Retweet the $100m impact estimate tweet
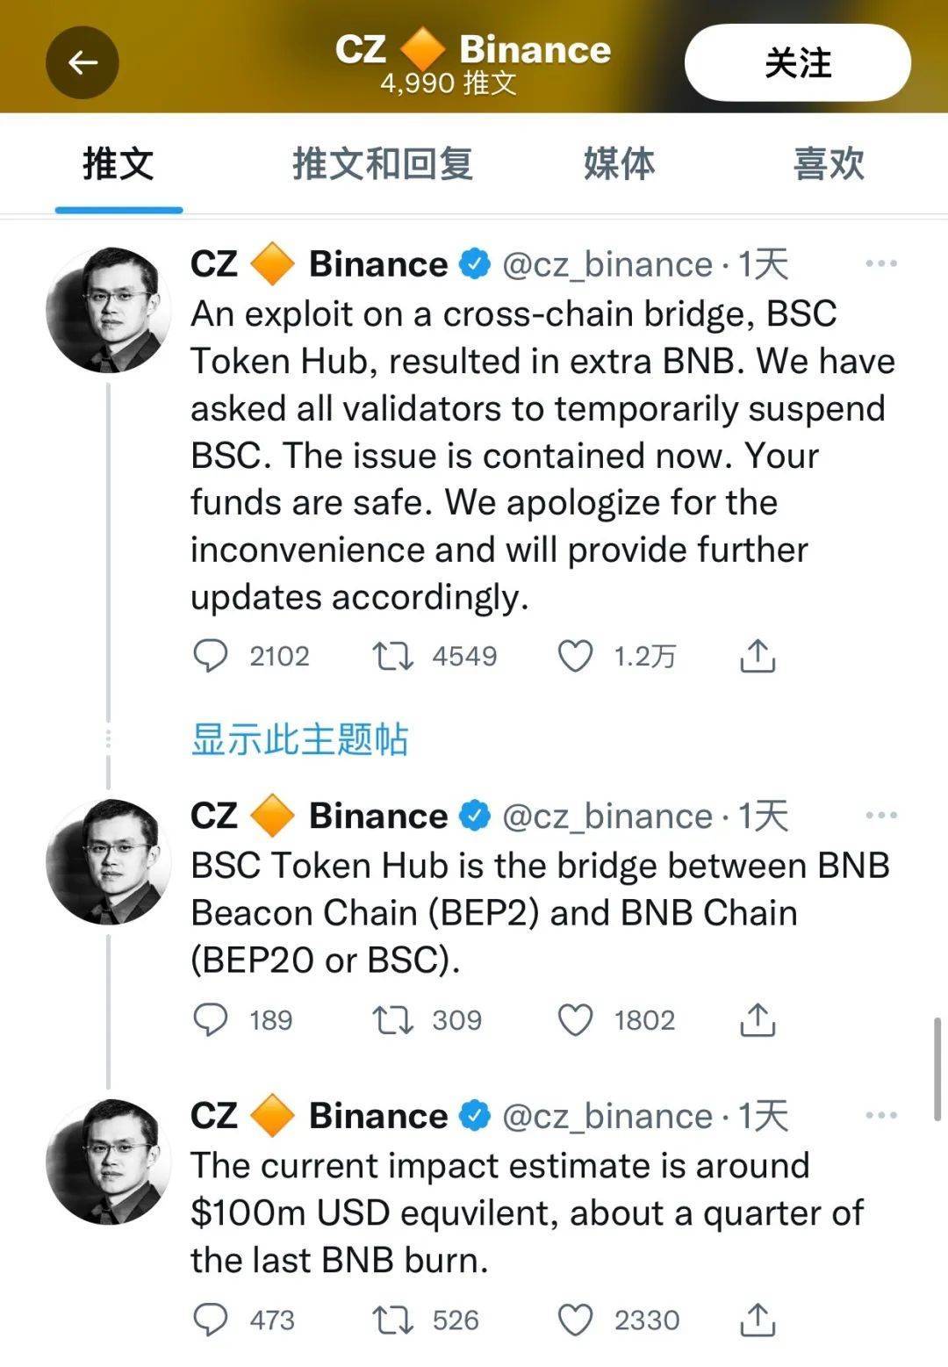The height and width of the screenshot is (1367, 948). [392, 1320]
